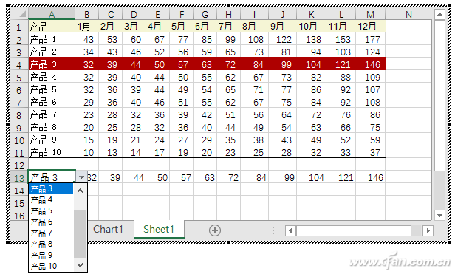The width and height of the screenshot is (455, 274).
Task: Click the 产品 10 cell in row 11
Action: click(x=52, y=152)
